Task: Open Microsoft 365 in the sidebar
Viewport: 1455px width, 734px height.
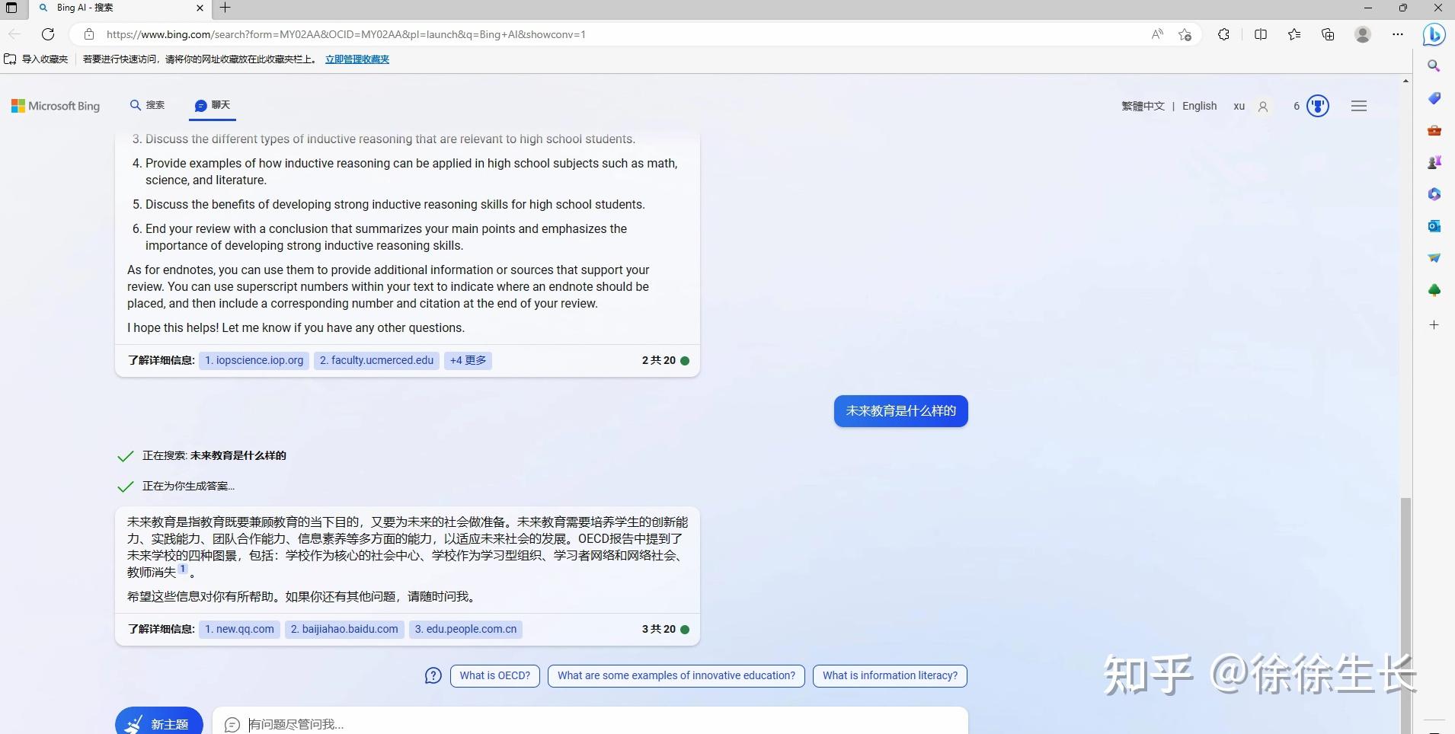Action: [1434, 194]
